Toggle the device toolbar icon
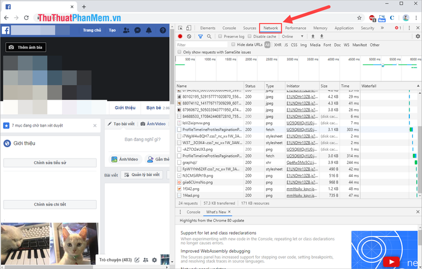This screenshot has height=269, width=422. pyautogui.click(x=189, y=28)
